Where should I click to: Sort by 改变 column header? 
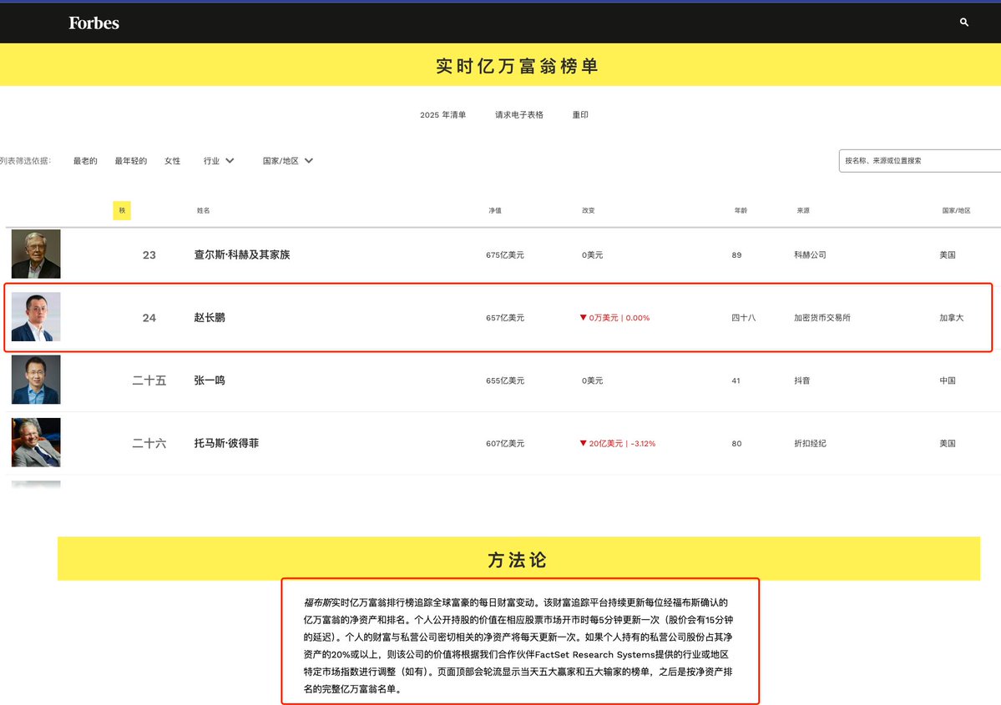tap(589, 210)
